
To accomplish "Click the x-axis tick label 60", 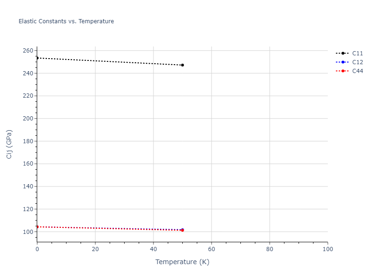I will 212,249.
